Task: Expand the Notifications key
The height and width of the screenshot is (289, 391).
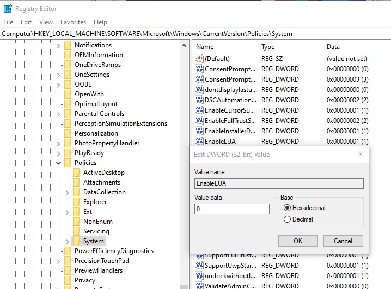Action: [x=58, y=46]
